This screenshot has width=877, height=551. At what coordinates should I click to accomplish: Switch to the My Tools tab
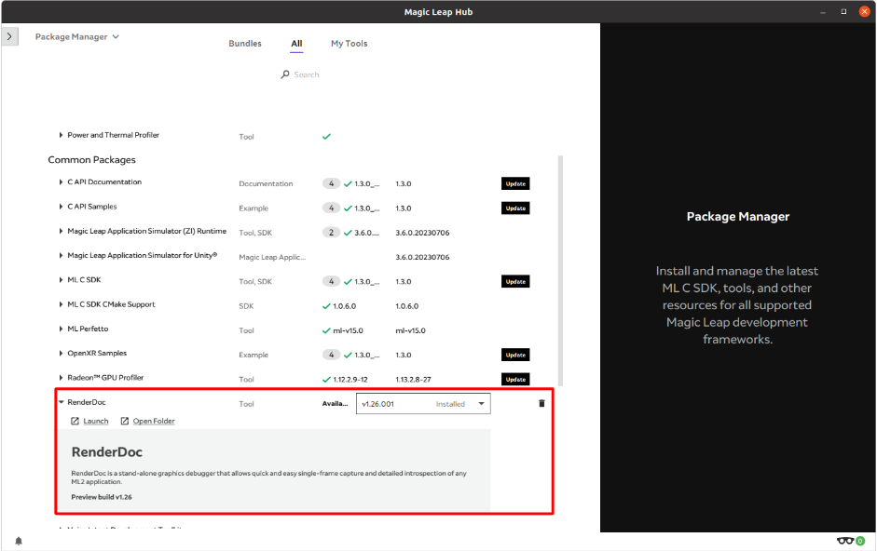tap(349, 43)
